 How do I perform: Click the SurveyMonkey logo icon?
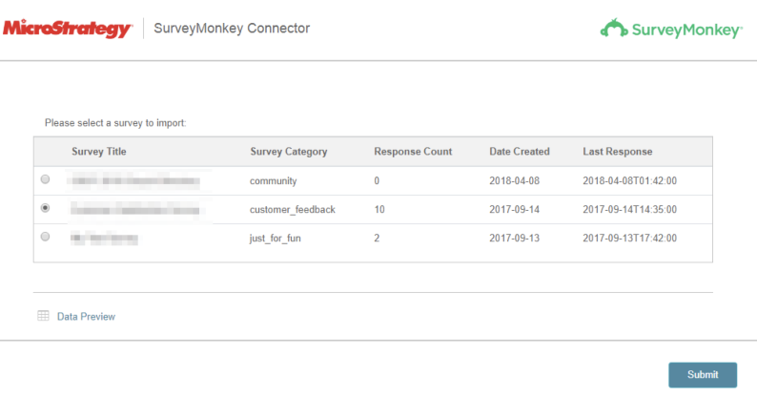click(x=613, y=29)
